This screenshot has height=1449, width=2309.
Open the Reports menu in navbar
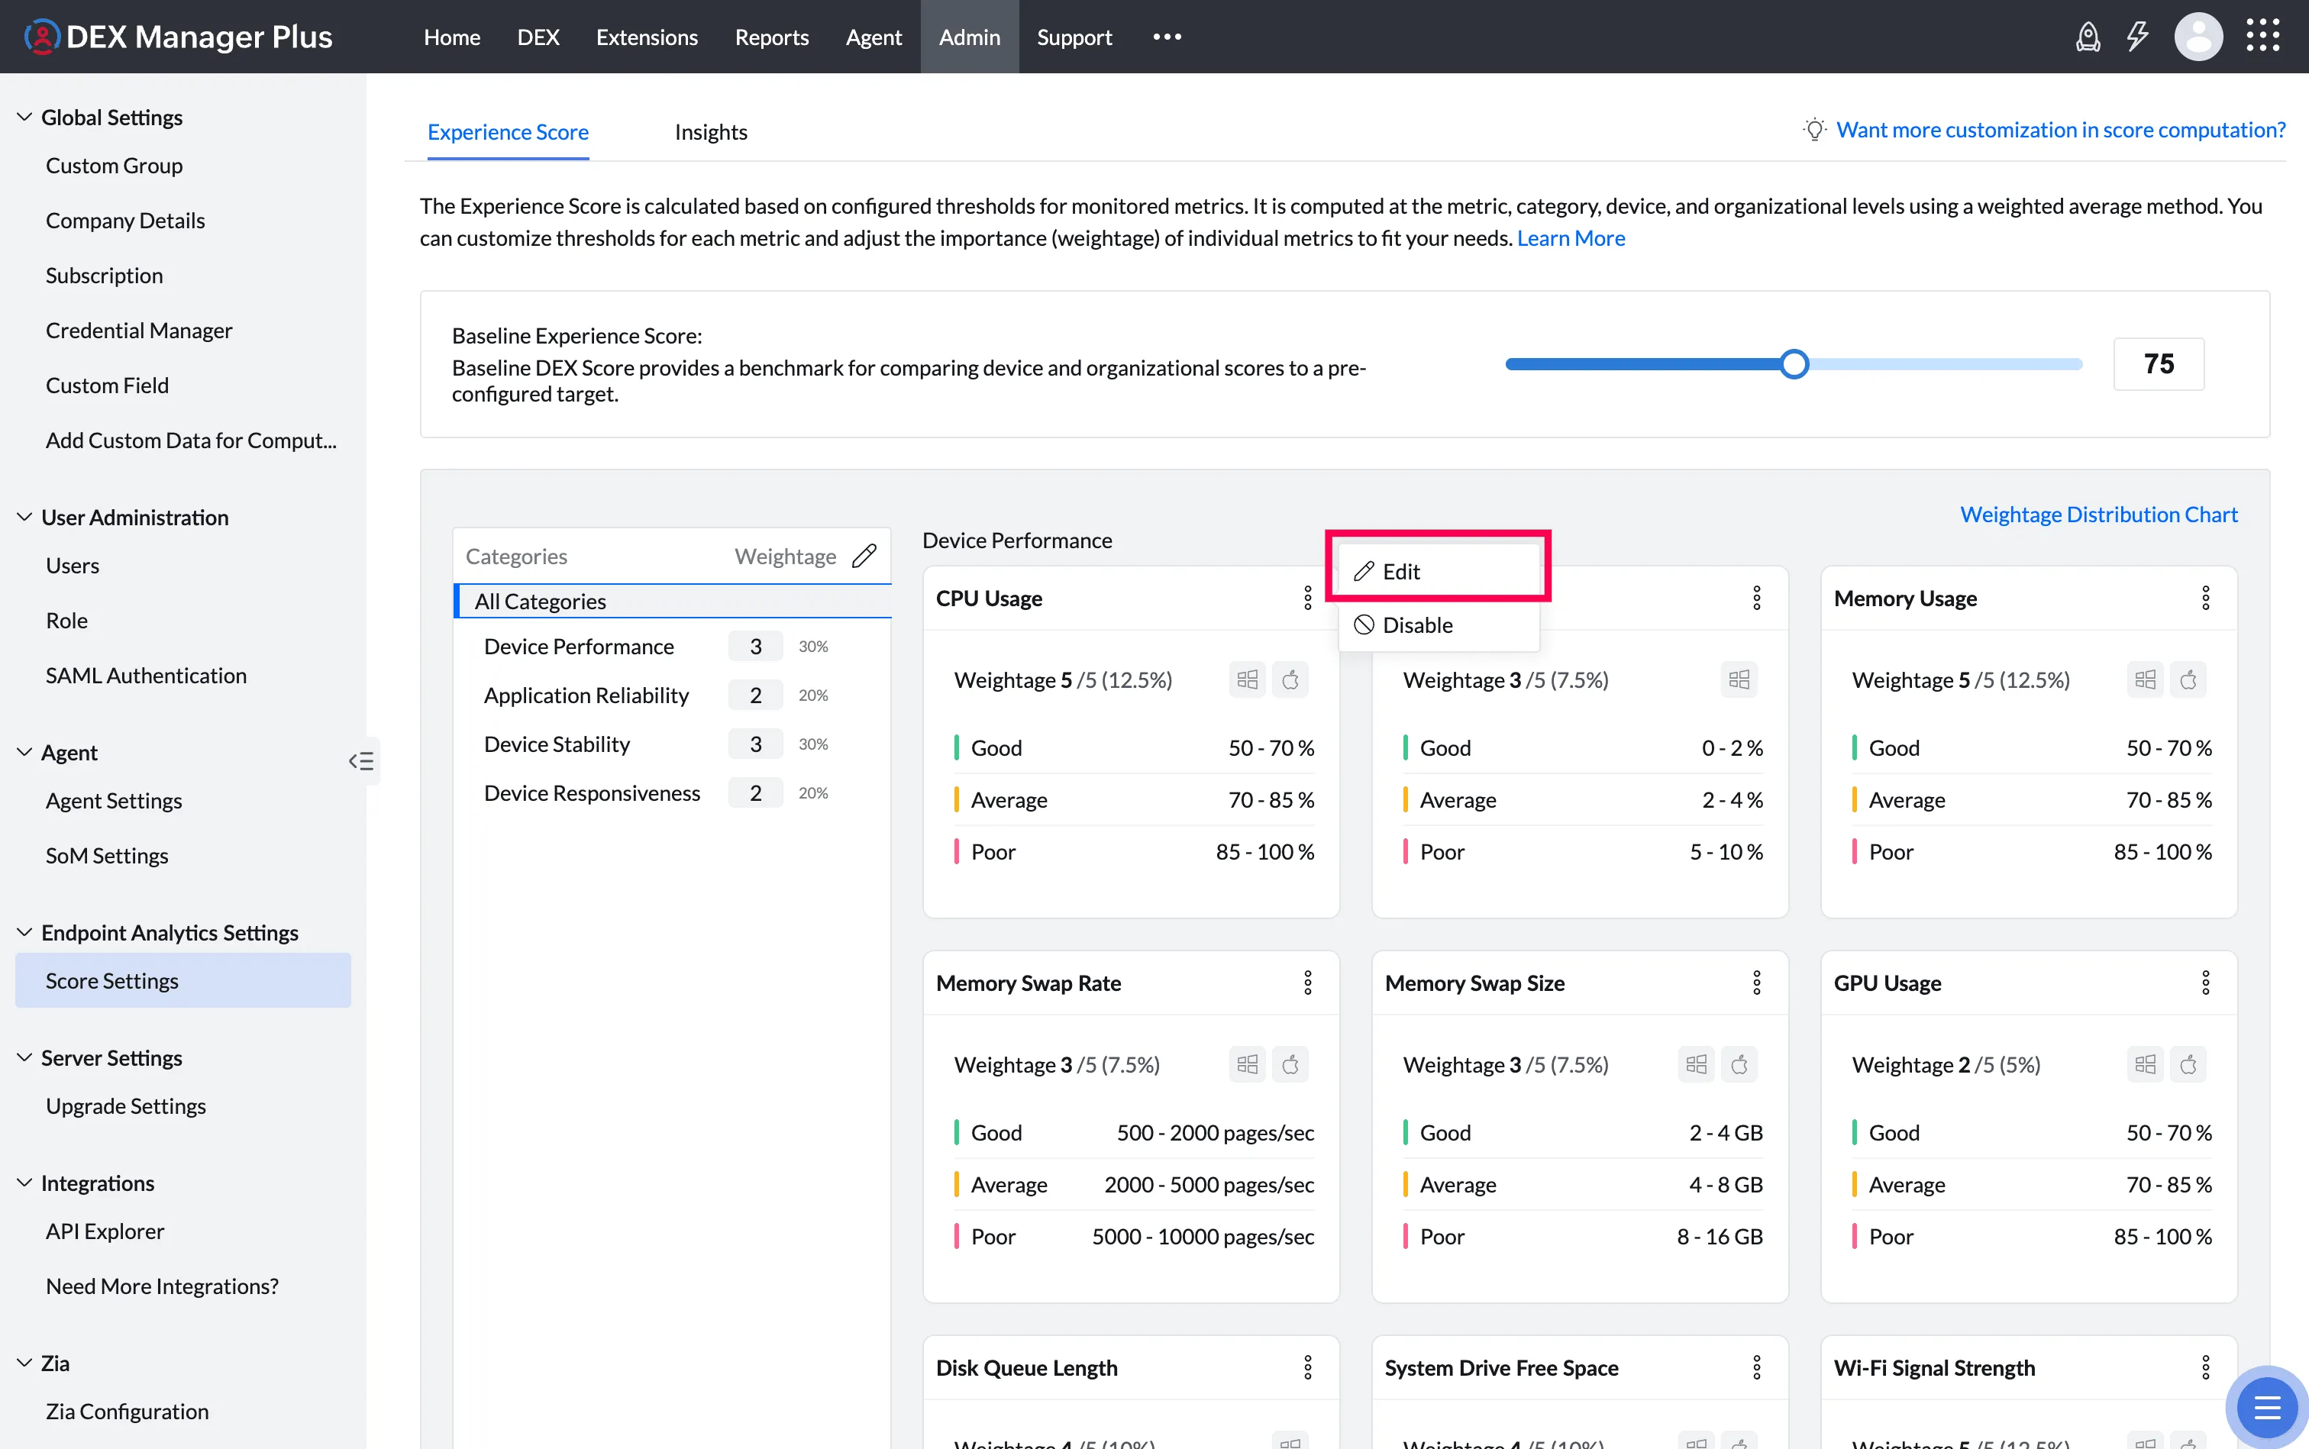772,37
